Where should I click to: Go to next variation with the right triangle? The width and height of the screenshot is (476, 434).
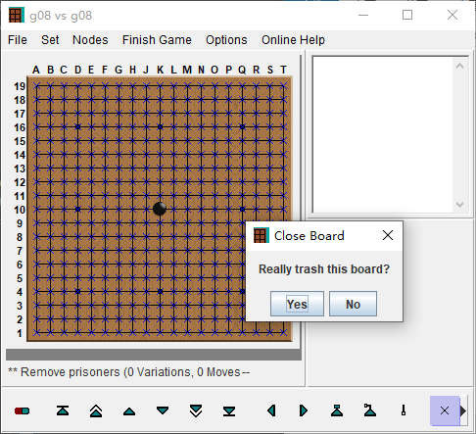tap(304, 410)
